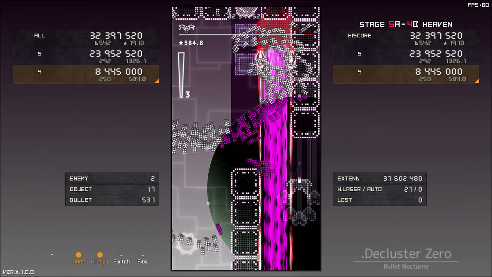Click the 584.8 value in left row 4

coord(137,79)
